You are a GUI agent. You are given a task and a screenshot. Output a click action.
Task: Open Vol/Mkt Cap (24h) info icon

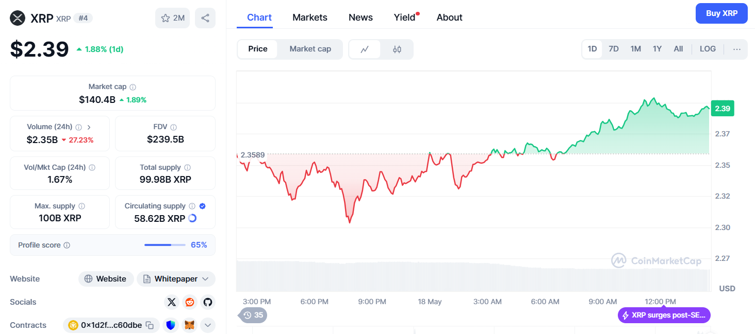92,168
